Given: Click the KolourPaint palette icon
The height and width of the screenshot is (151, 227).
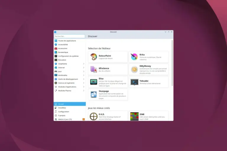Looking at the screenshot, I should (94, 57).
